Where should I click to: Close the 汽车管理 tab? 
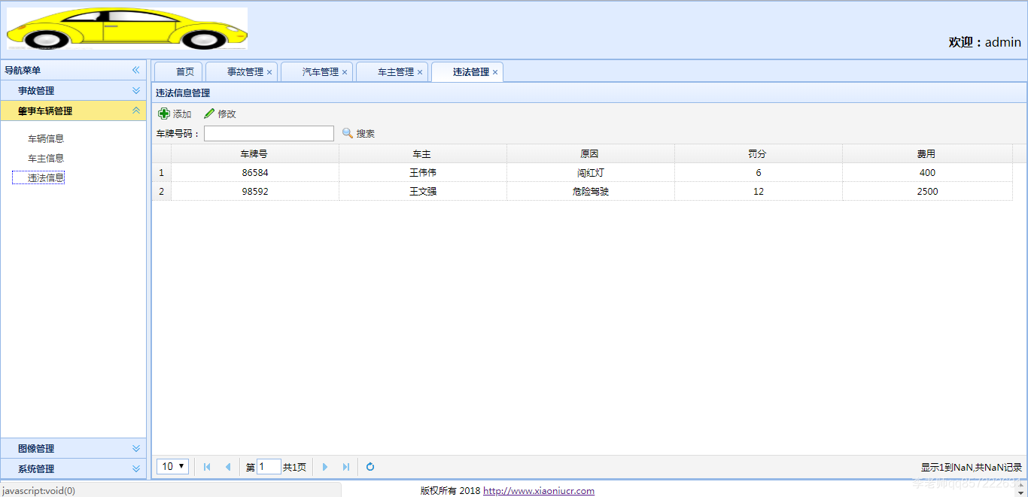click(x=345, y=72)
